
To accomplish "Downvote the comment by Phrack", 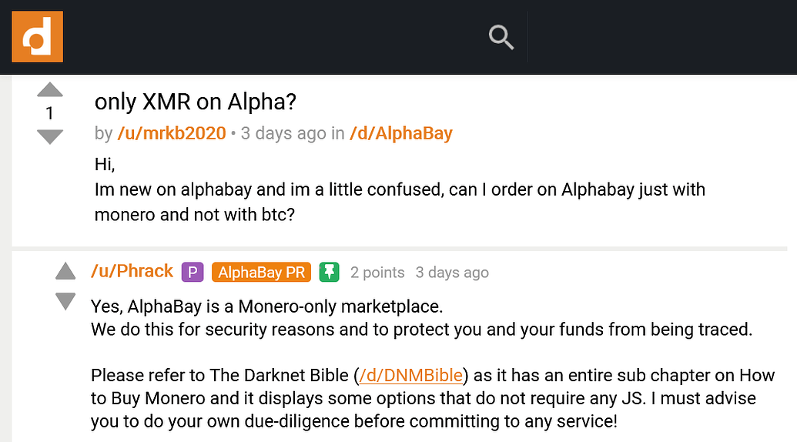I will point(65,301).
